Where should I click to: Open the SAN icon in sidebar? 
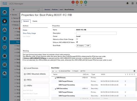coord(5,38)
